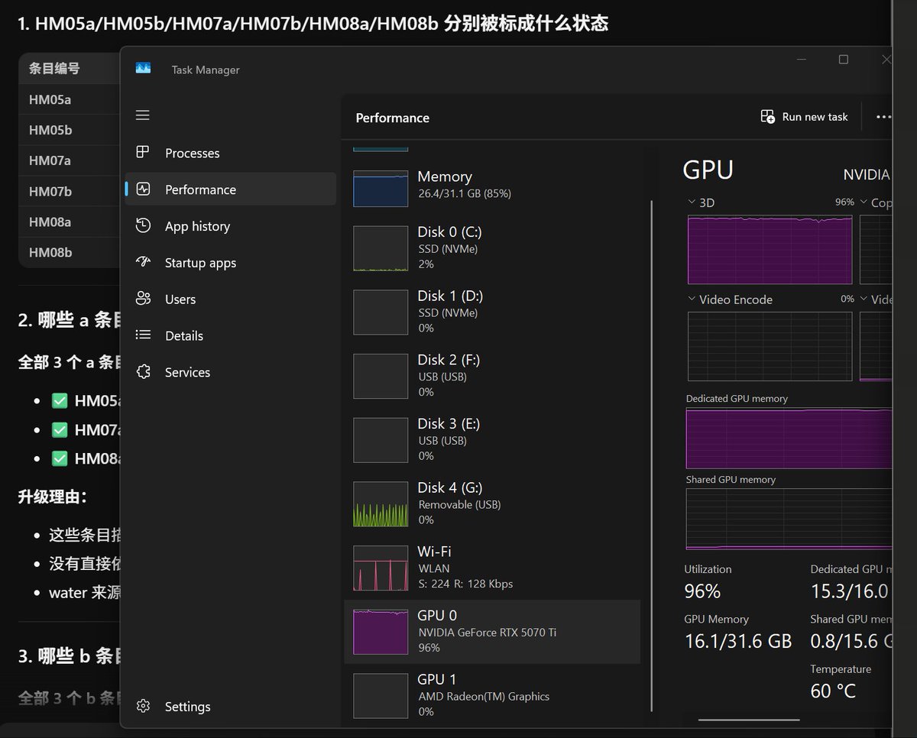Select Memory in the performance list
The width and height of the screenshot is (917, 738).
pos(492,188)
